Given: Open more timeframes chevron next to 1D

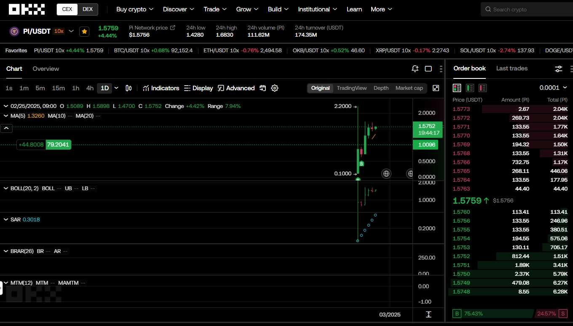Looking at the screenshot, I should pyautogui.click(x=116, y=88).
